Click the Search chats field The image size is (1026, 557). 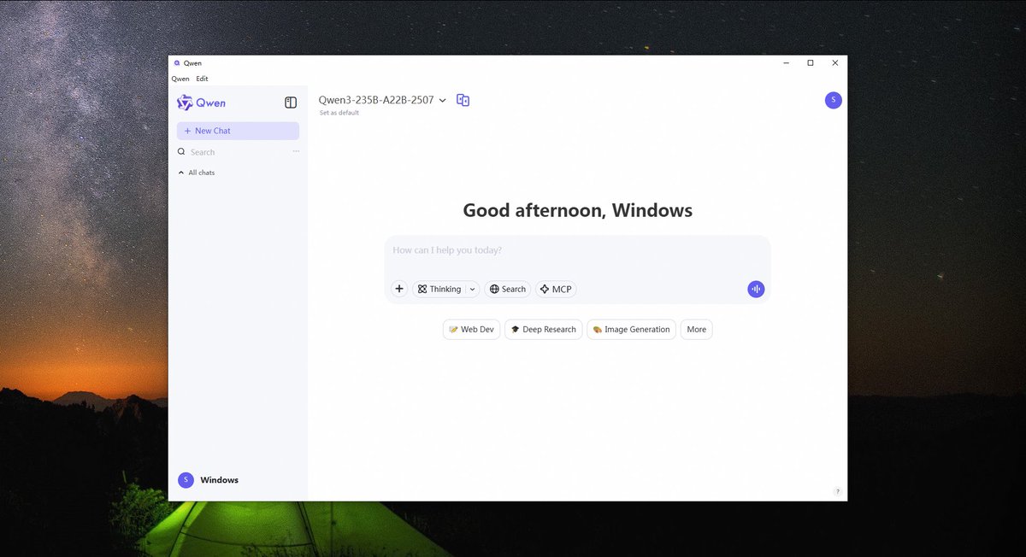click(233, 152)
